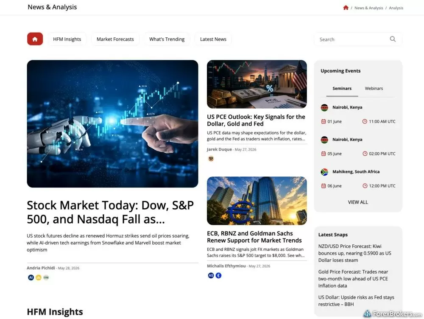424x319 pixels.
Task: Click the 11:00 AM UTC time text
Action: click(x=382, y=121)
